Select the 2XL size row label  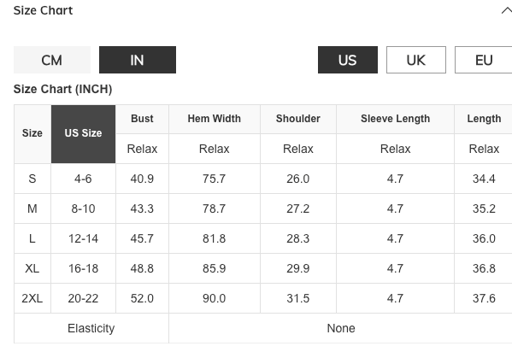[x=32, y=298]
